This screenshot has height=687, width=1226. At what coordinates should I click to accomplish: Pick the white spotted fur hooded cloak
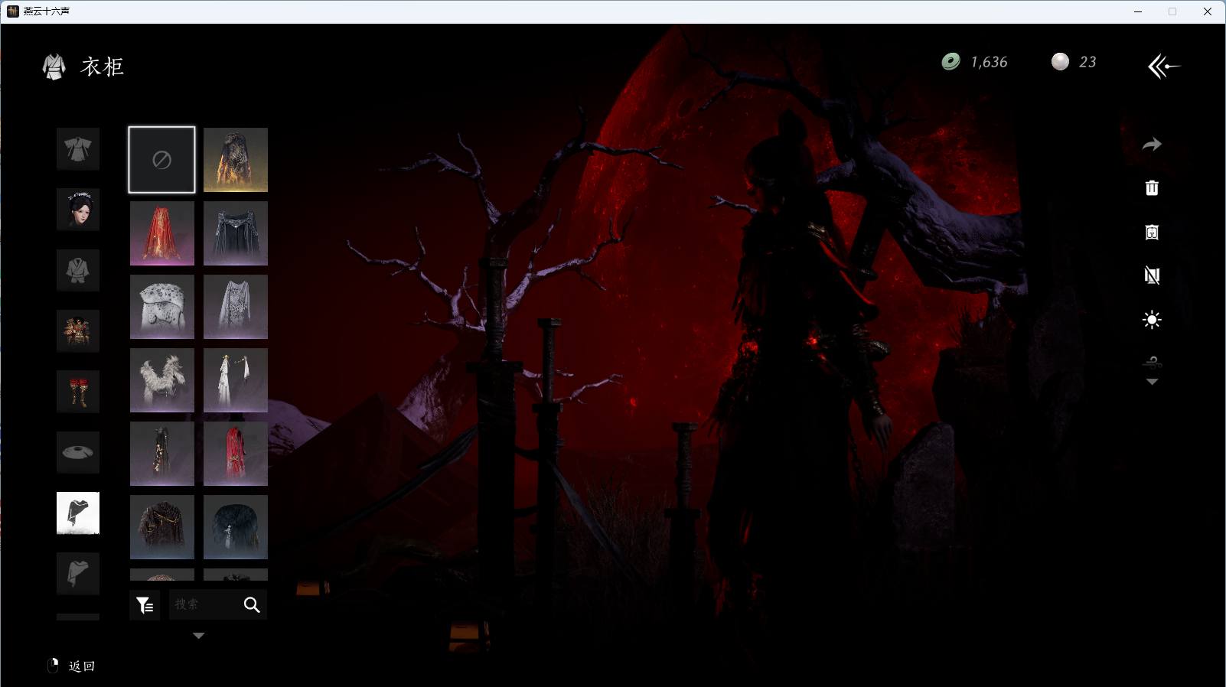click(162, 307)
